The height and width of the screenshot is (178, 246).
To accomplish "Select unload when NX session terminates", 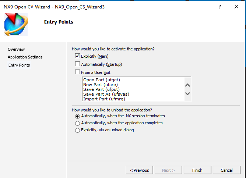I will coord(77,116).
